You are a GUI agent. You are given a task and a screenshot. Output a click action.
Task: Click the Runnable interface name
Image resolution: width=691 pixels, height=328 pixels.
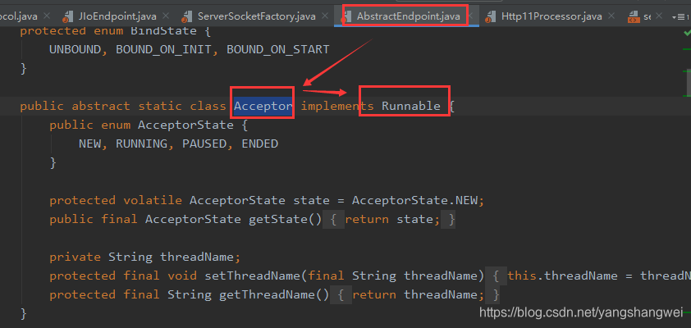point(410,106)
